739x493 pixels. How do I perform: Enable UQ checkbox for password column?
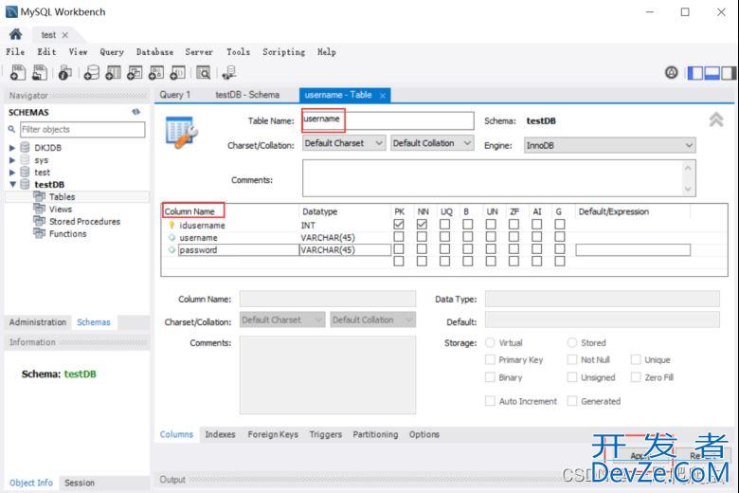click(444, 249)
